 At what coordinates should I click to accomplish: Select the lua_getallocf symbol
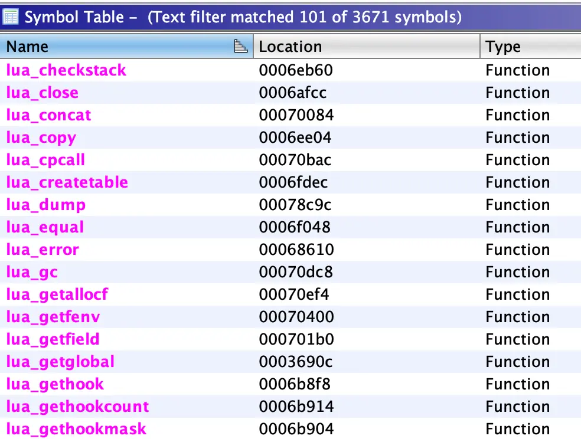57,294
